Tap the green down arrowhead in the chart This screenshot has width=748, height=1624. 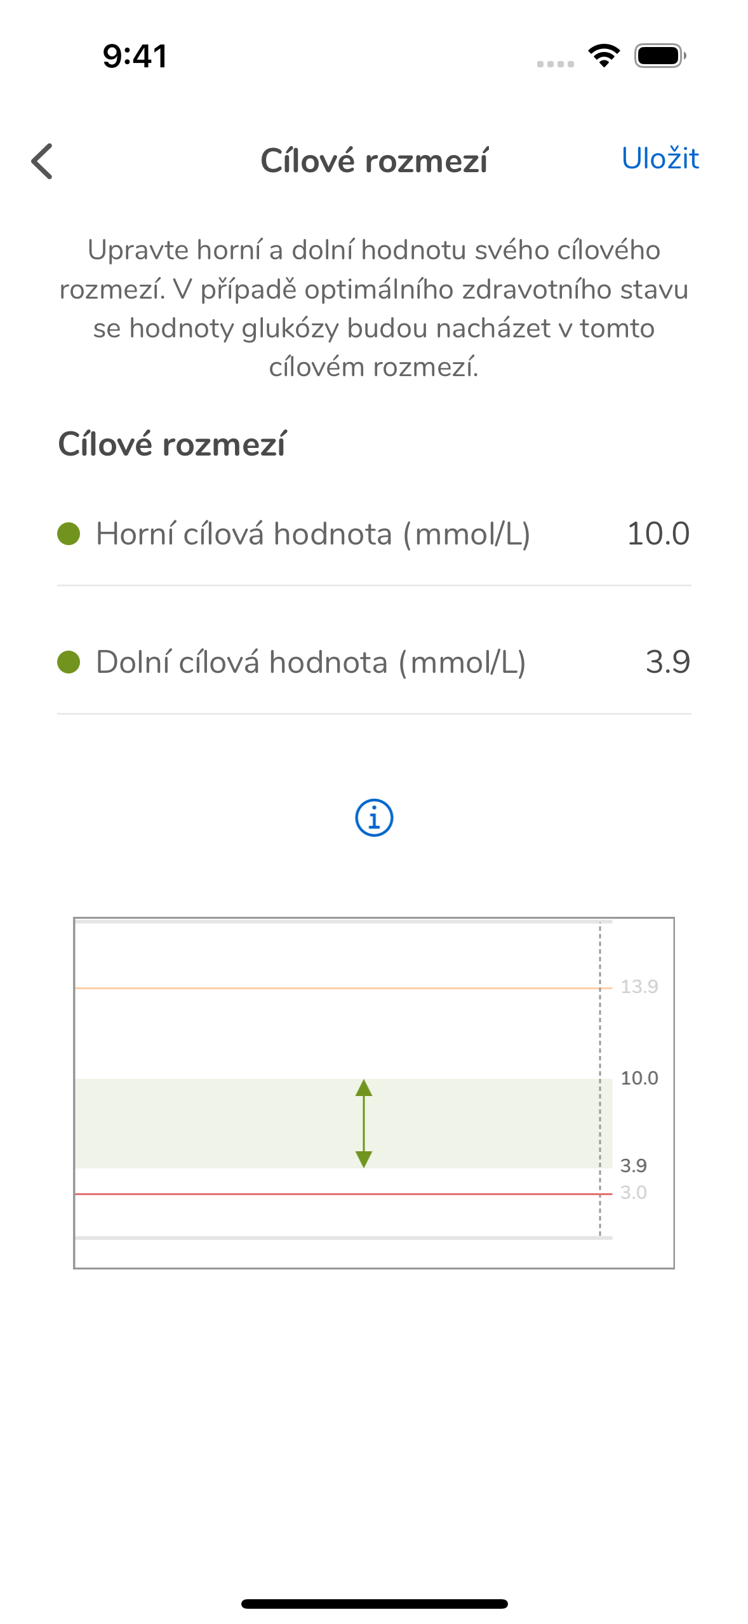(x=364, y=1159)
